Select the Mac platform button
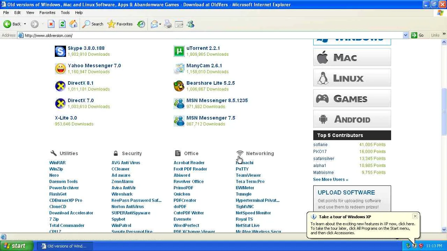 352,57
